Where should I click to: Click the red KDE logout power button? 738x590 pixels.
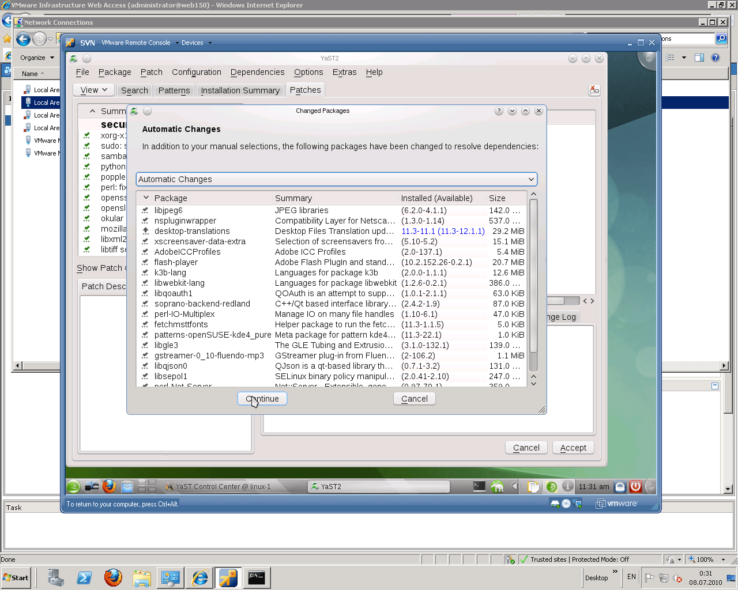coord(635,487)
